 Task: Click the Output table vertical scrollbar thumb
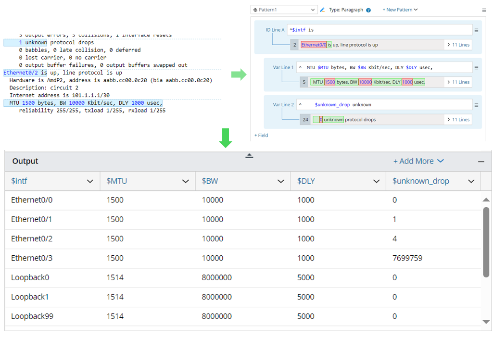click(486, 243)
